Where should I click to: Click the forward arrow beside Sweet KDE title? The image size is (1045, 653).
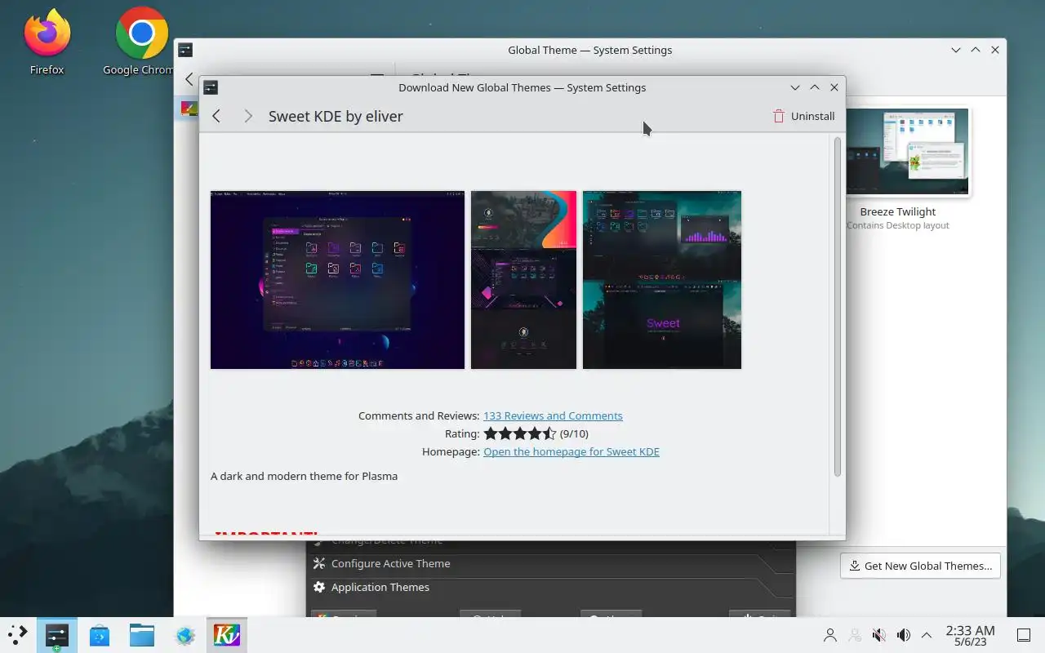[248, 116]
